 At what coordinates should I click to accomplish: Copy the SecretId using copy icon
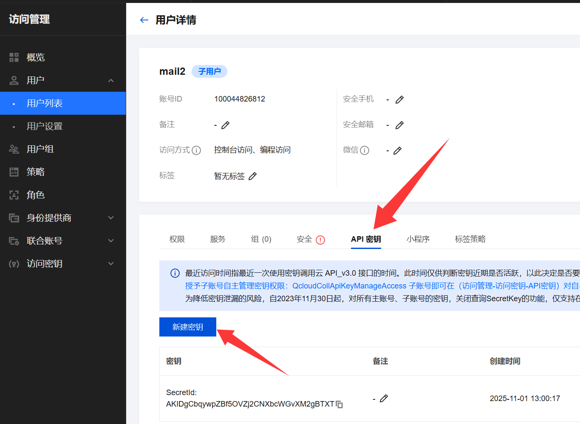coord(339,404)
